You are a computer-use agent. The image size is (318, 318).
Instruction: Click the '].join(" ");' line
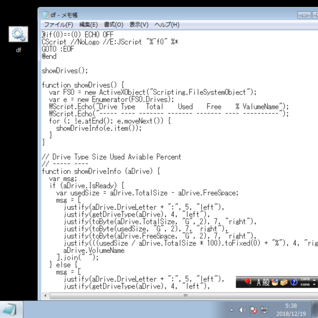(x=77, y=257)
